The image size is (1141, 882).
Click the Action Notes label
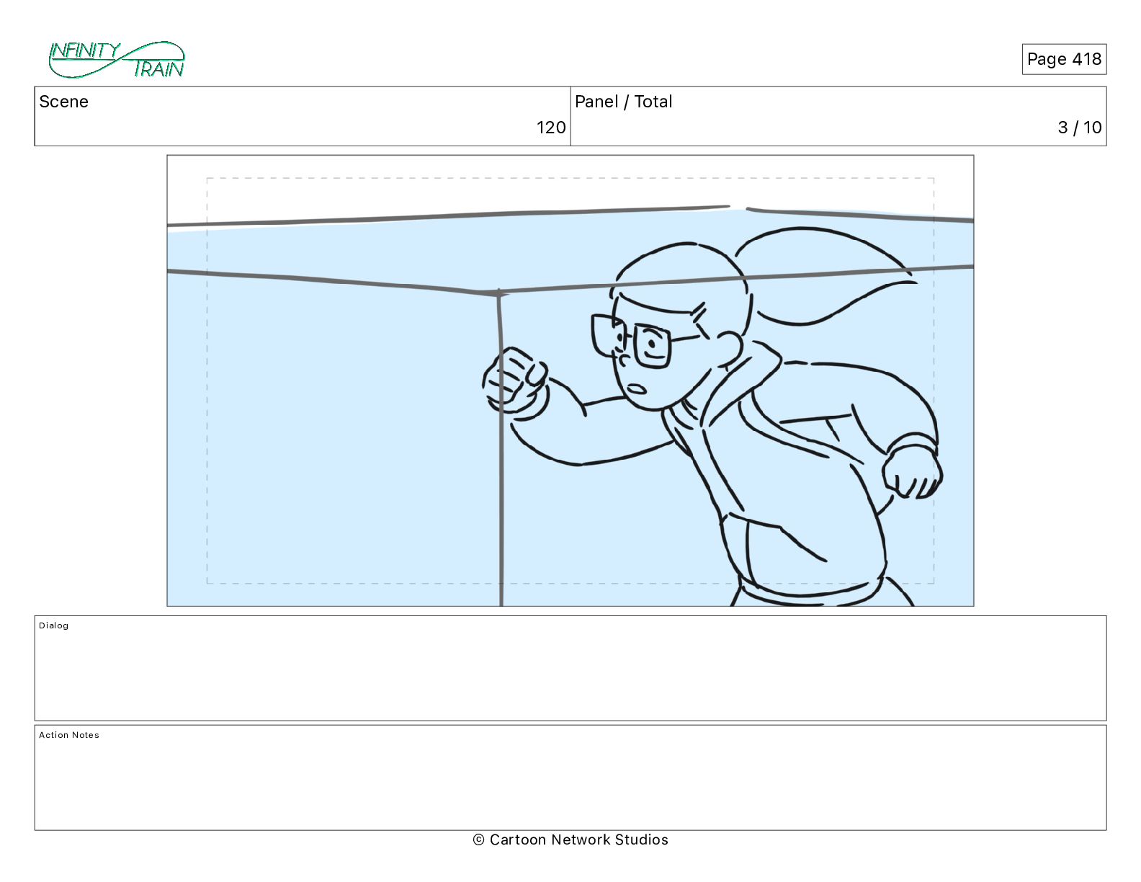[x=69, y=735]
